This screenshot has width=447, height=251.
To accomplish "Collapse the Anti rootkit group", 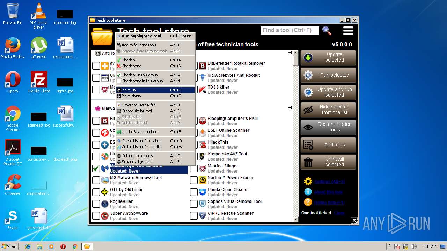I will [290, 53].
